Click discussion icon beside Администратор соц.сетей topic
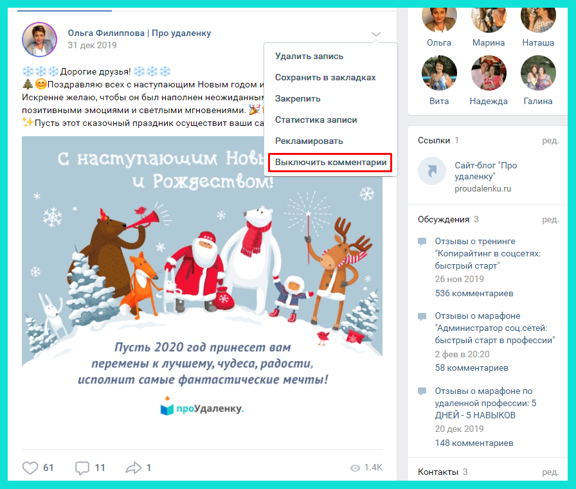Image resolution: width=576 pixels, height=489 pixels. pos(422,316)
